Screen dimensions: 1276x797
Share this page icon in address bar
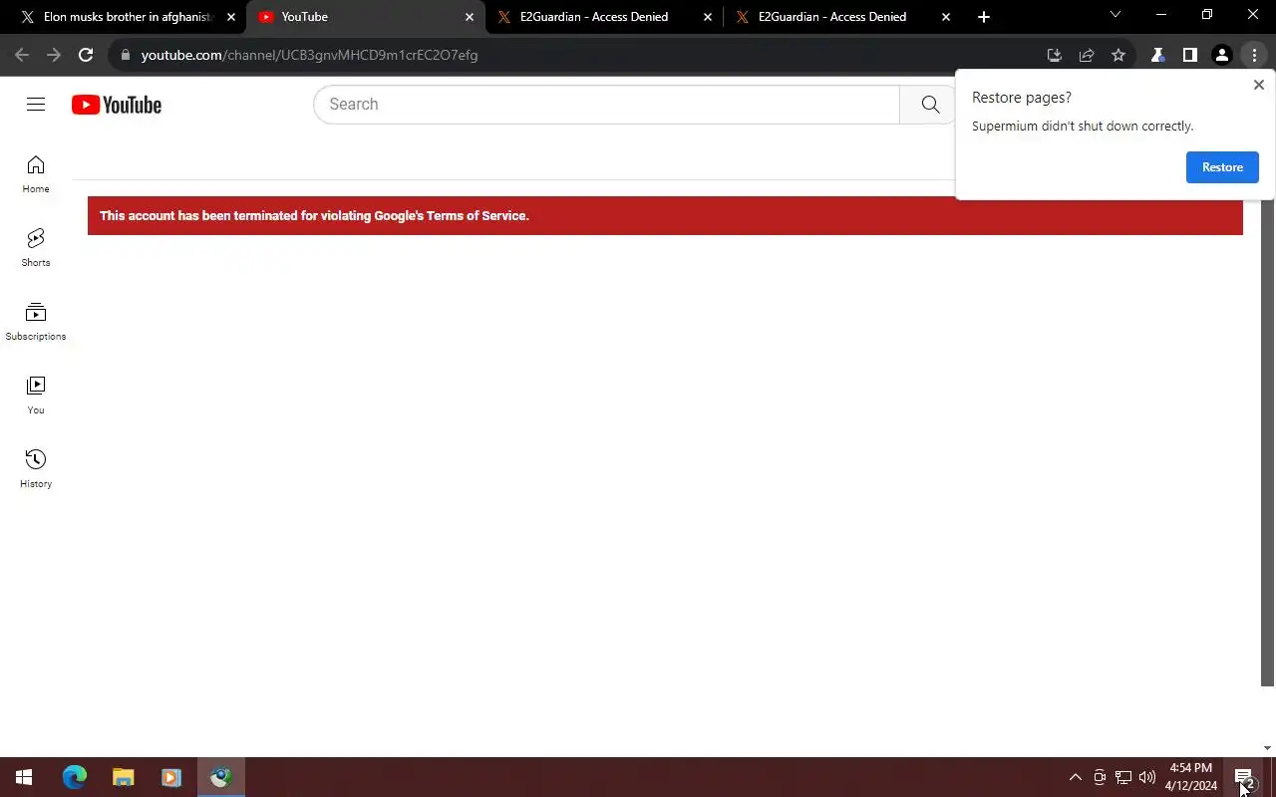(1087, 55)
